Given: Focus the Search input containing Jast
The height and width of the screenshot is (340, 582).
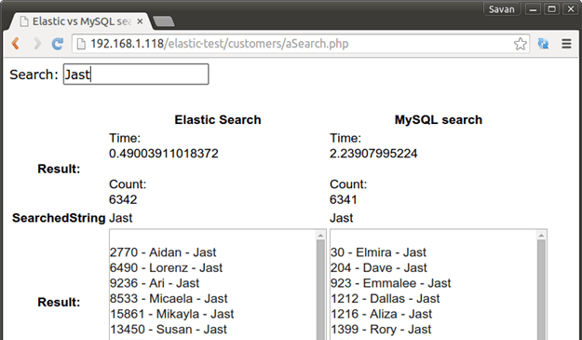Looking at the screenshot, I should (136, 75).
